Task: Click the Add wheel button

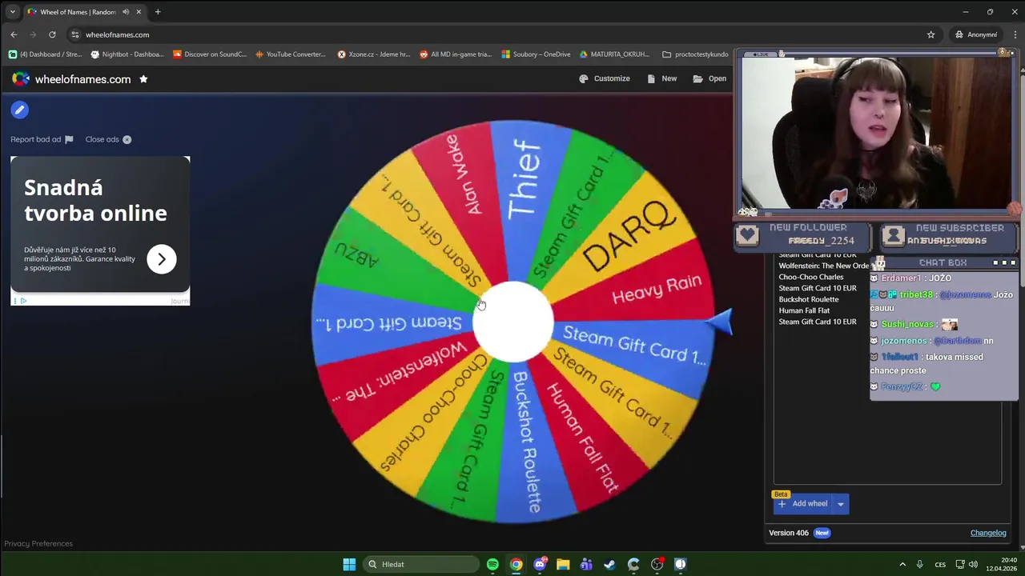Action: click(x=803, y=504)
